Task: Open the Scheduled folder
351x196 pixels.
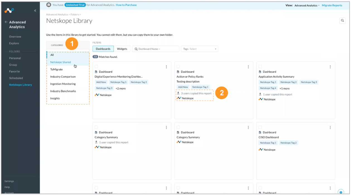Action: pos(16,78)
